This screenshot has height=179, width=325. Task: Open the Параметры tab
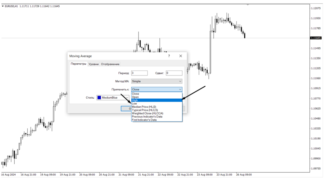tap(78, 64)
